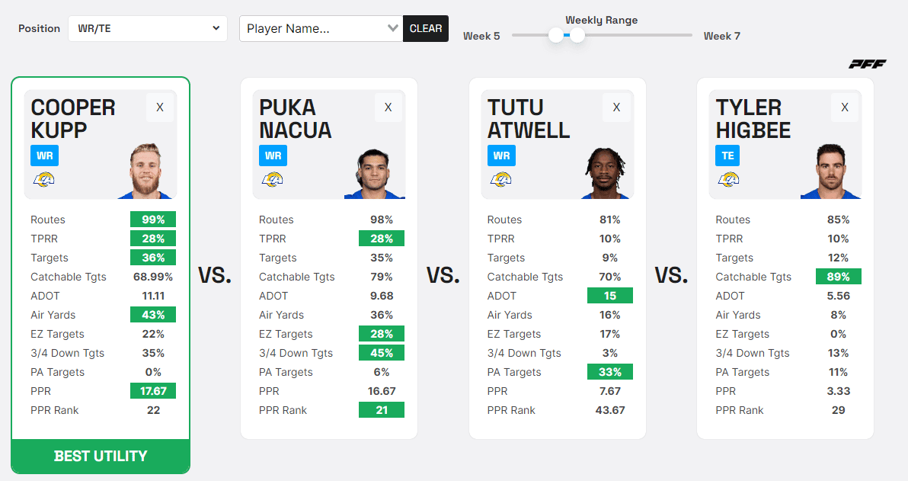Image resolution: width=908 pixels, height=481 pixels.
Task: Remove Puka Nacua card with X
Action: (388, 107)
